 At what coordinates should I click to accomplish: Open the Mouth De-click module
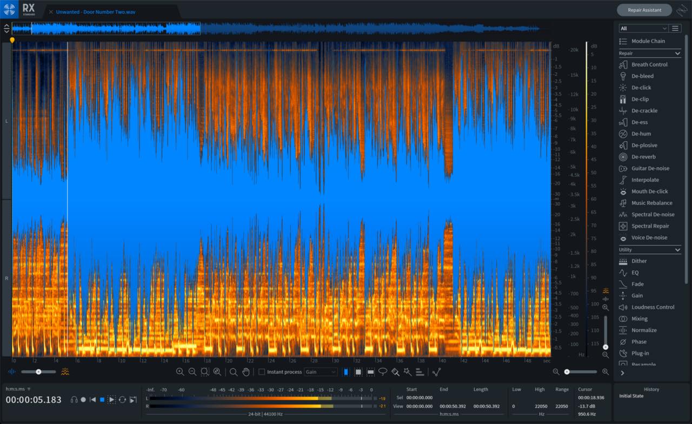coord(650,191)
